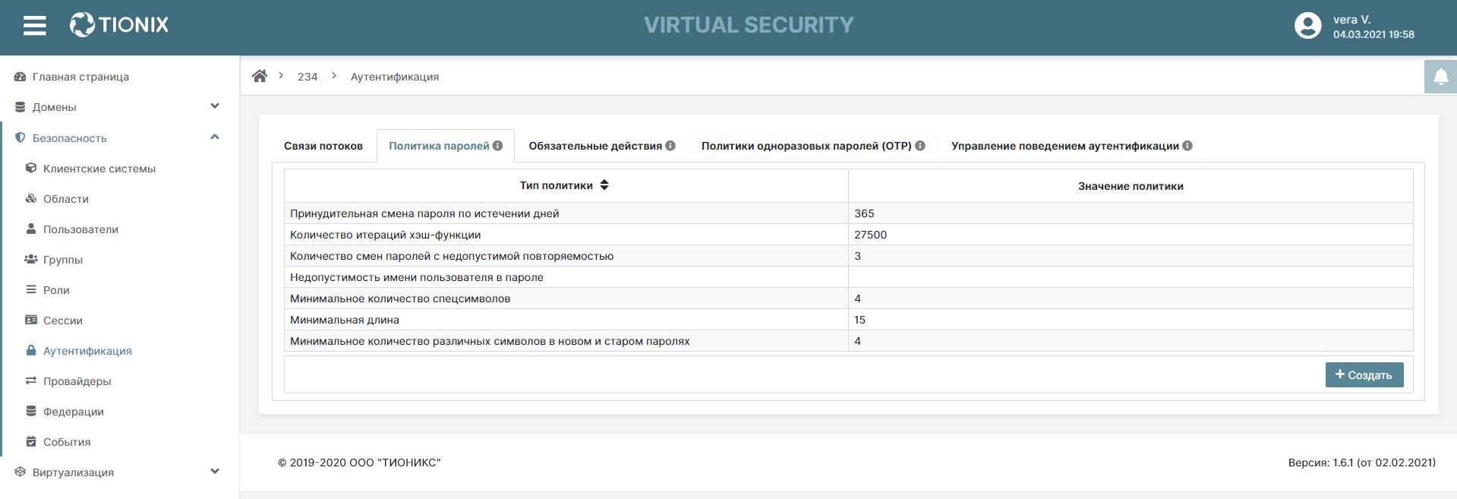Go to Главная страница in sidebar

[80, 77]
